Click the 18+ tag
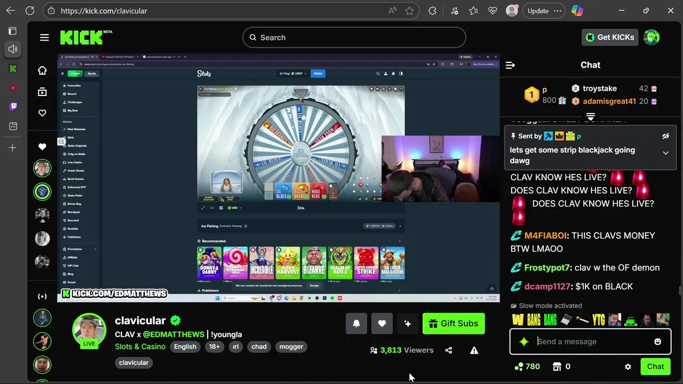This screenshot has height=384, width=683. pos(215,347)
